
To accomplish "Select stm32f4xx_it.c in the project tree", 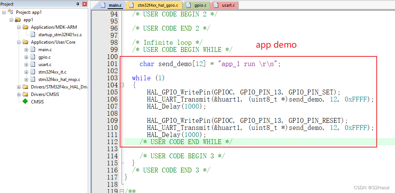I will point(52,72).
